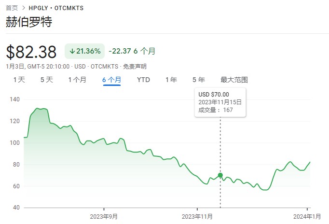Select the 5天 range tab

[47, 80]
